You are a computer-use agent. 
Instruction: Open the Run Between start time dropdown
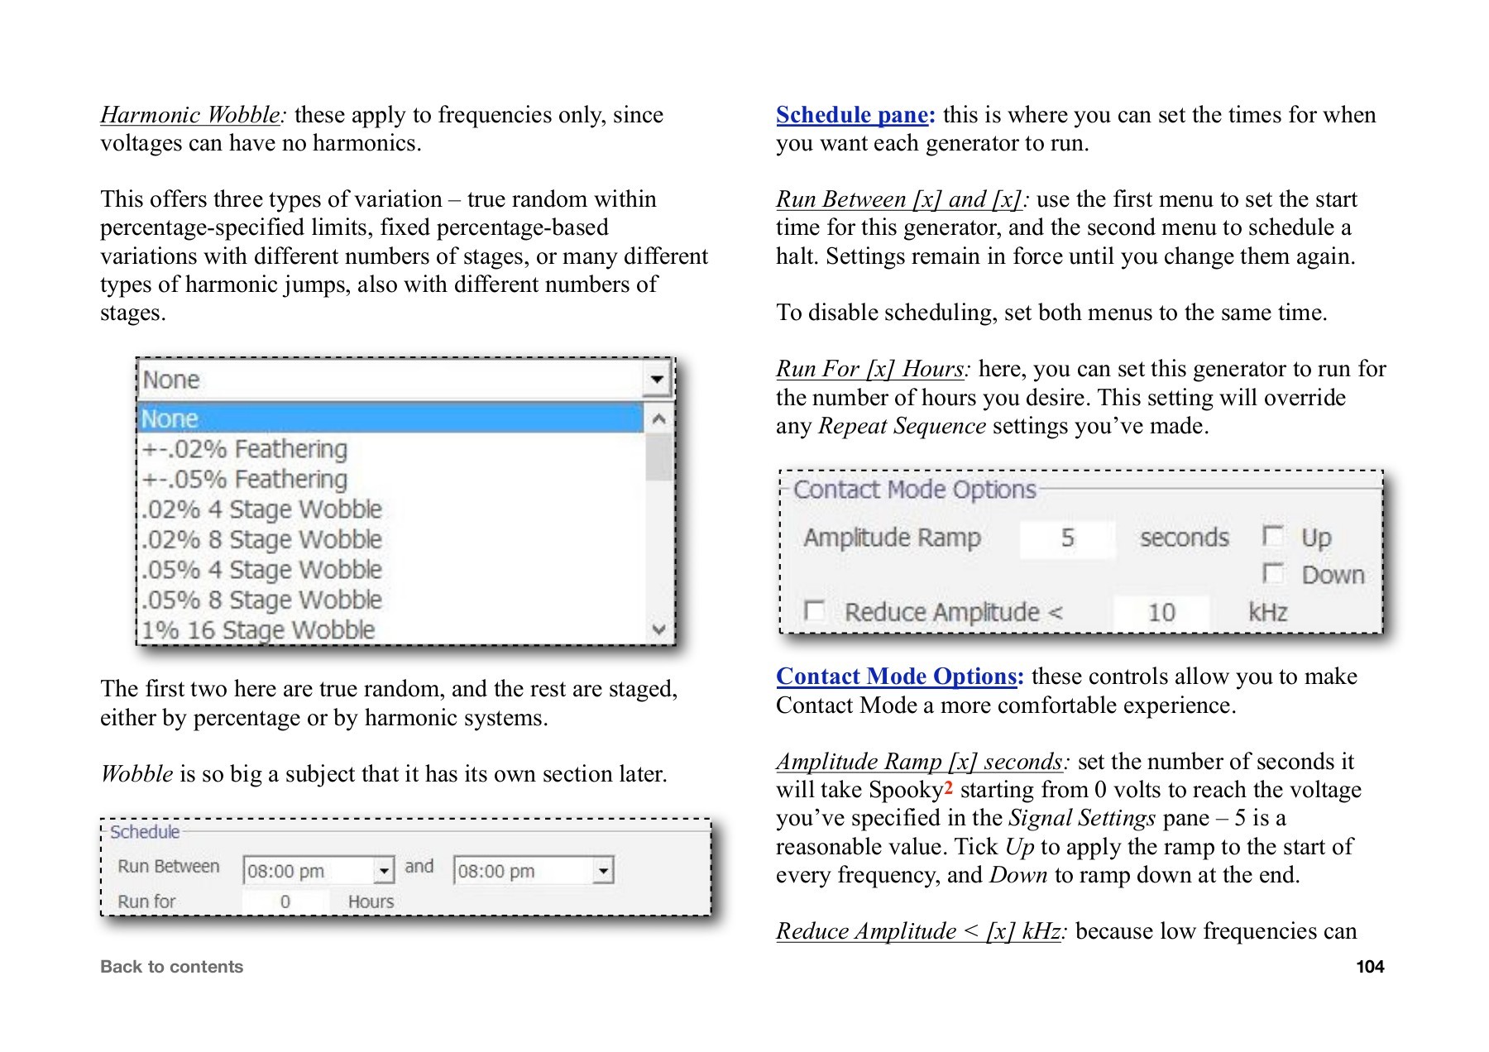385,871
